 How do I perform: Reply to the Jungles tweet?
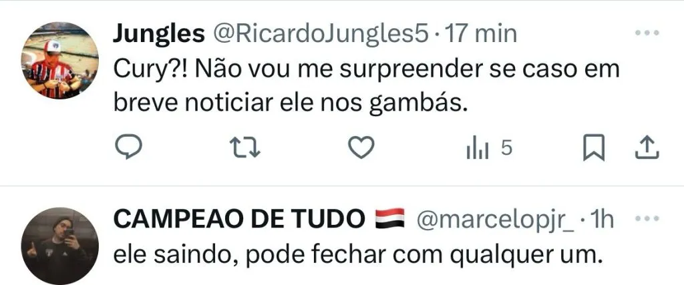pos(128,148)
